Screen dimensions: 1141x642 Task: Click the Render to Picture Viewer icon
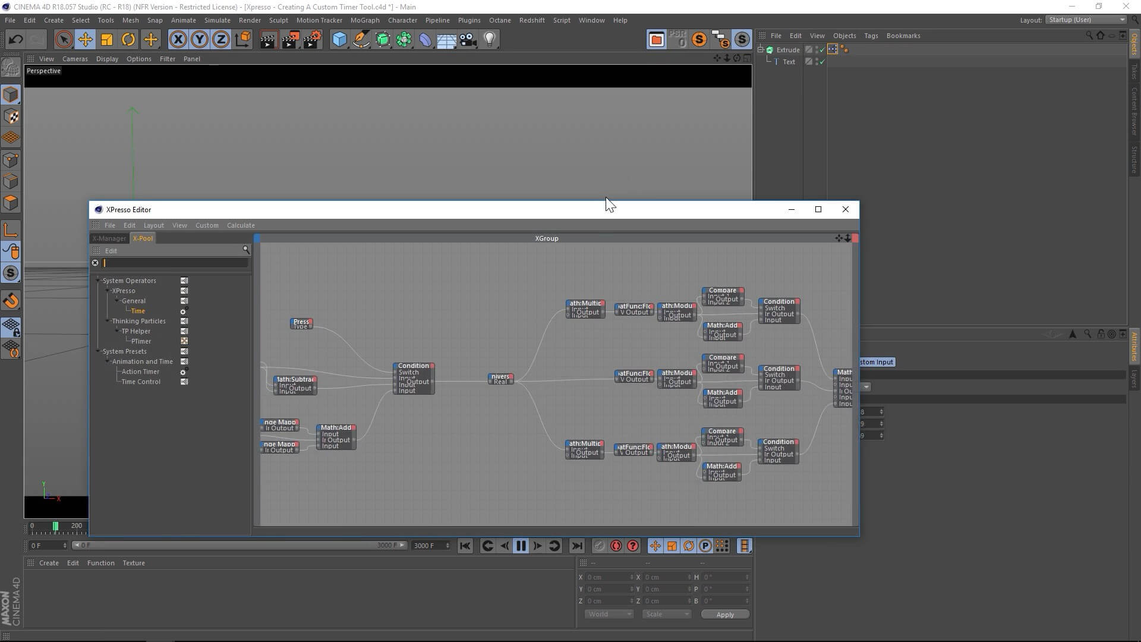[x=291, y=40]
